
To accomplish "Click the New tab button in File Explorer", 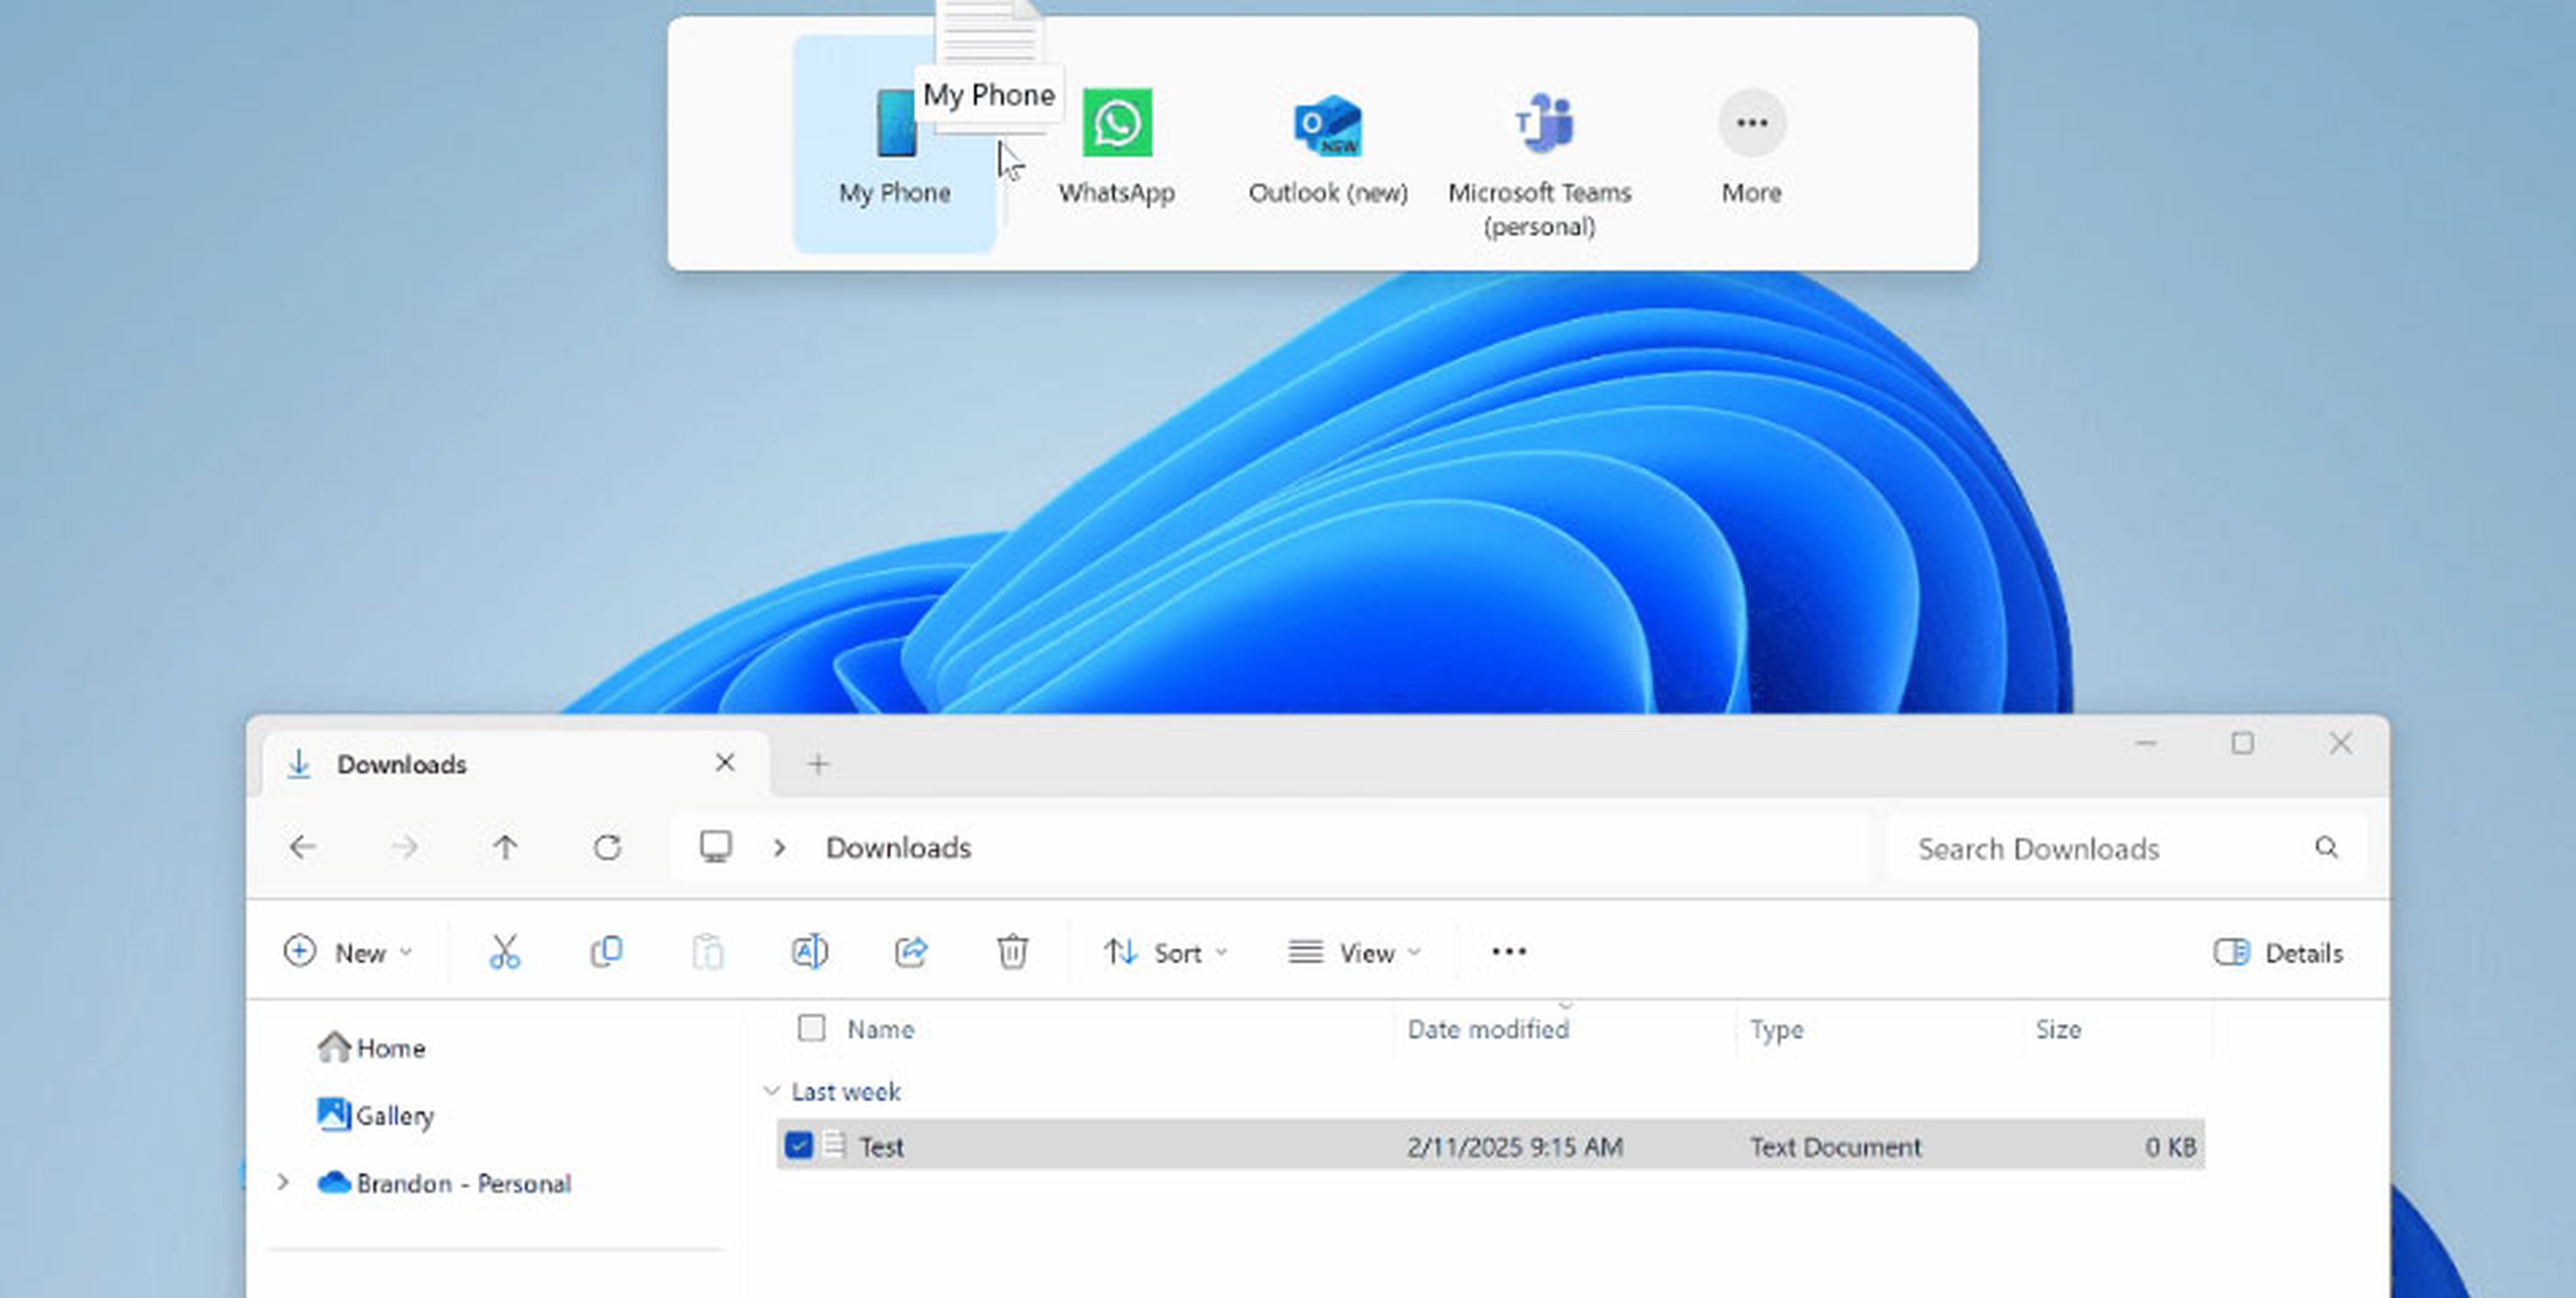I will click(x=818, y=763).
